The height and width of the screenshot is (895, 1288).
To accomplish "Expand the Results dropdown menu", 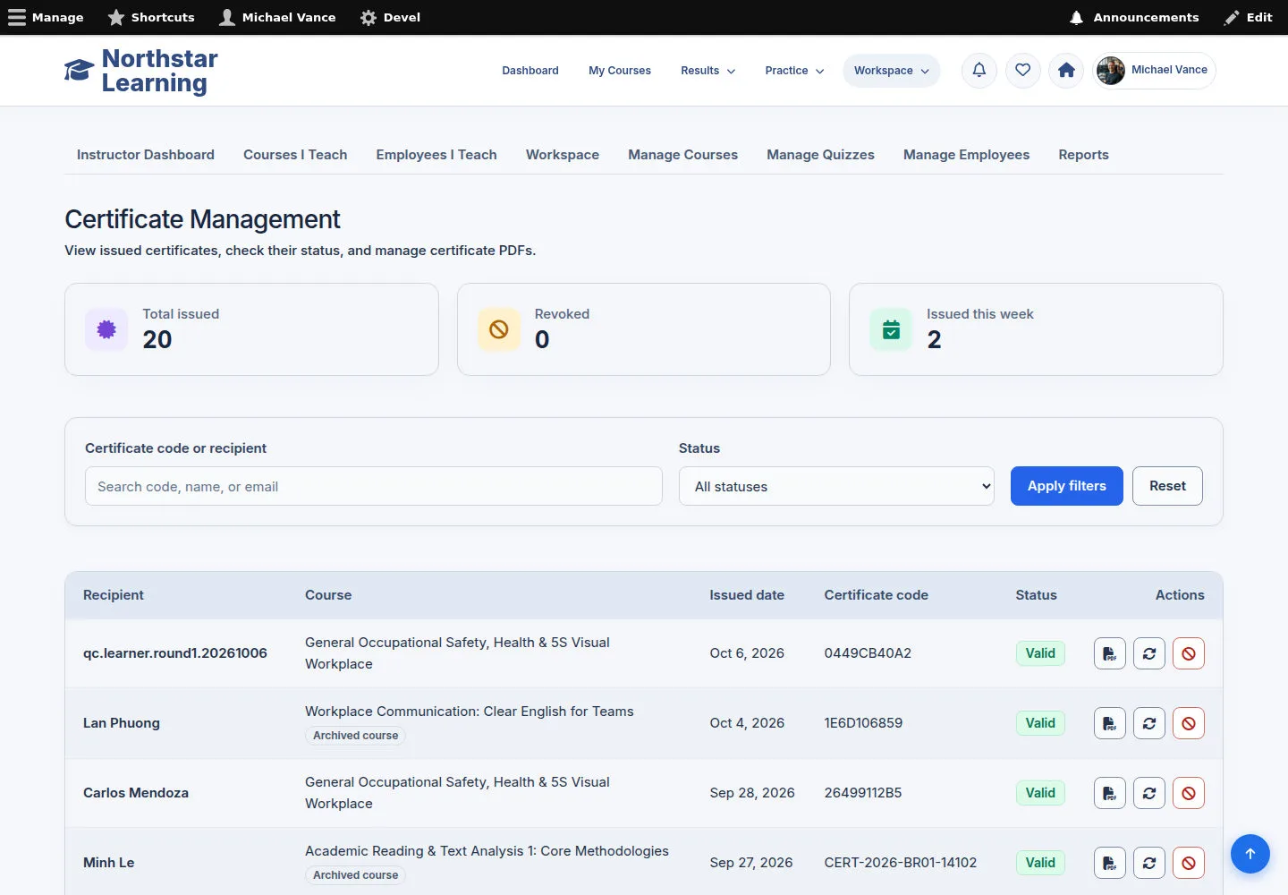I will click(x=708, y=71).
